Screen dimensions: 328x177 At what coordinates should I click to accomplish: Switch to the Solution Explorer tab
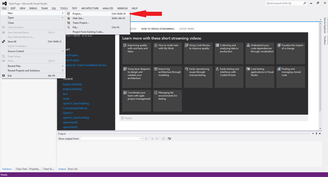click(7, 169)
